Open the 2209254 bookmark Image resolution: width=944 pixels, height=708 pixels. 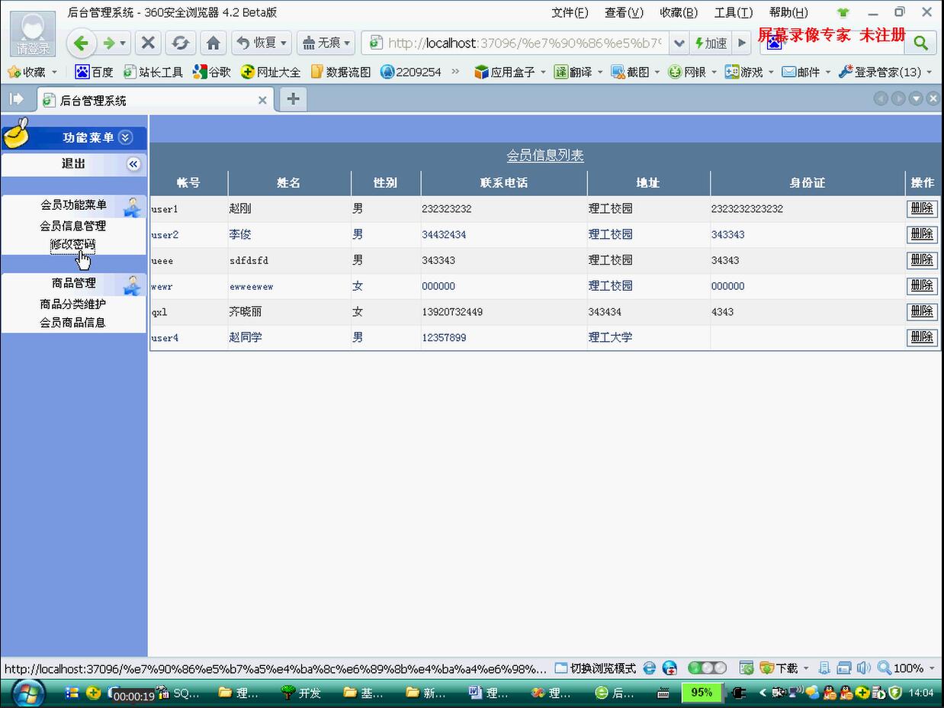pos(411,72)
